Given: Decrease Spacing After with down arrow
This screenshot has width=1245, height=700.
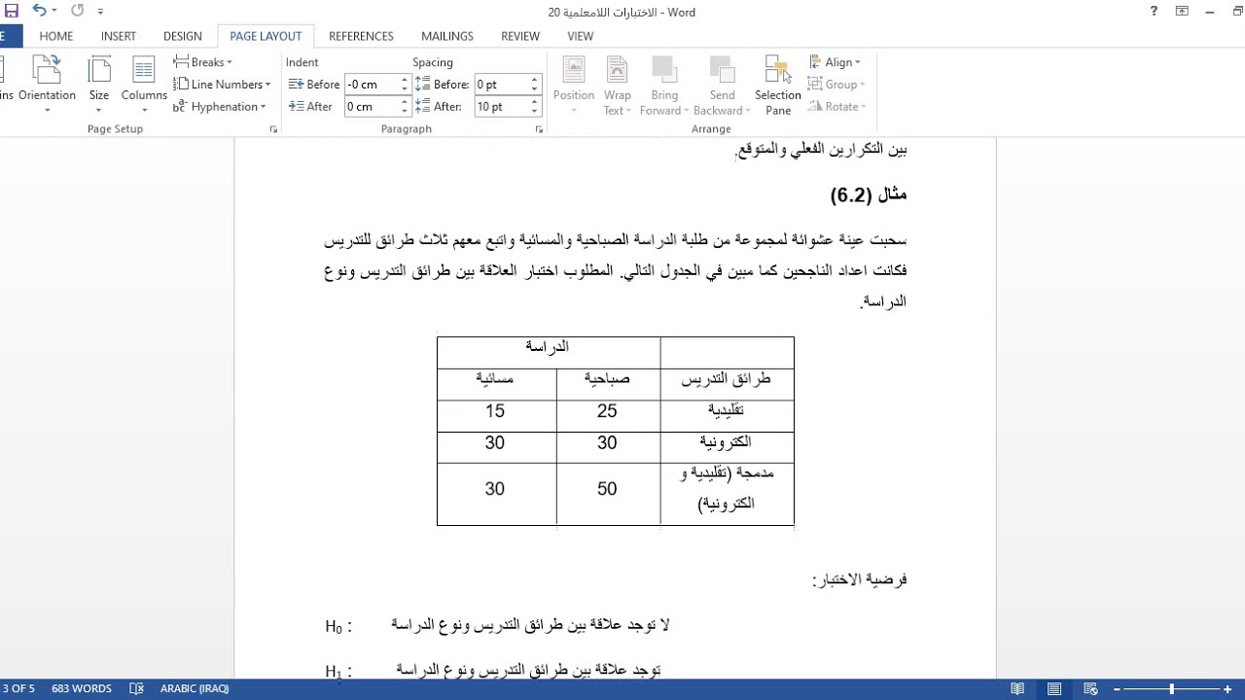Looking at the screenshot, I should click(x=534, y=112).
